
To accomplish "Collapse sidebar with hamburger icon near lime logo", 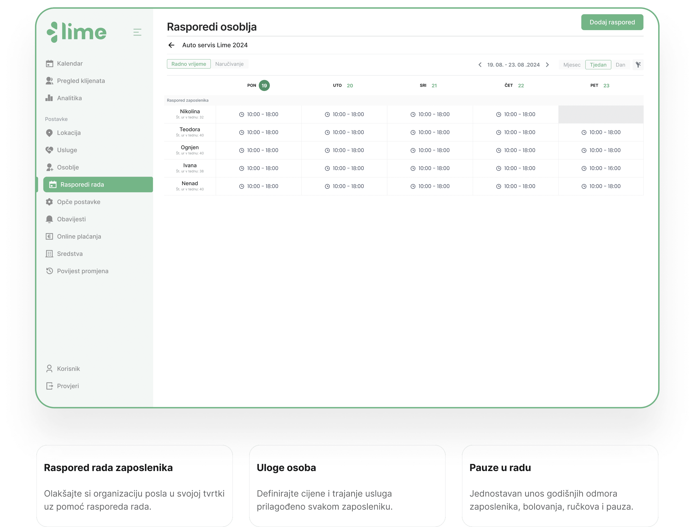I will (137, 32).
